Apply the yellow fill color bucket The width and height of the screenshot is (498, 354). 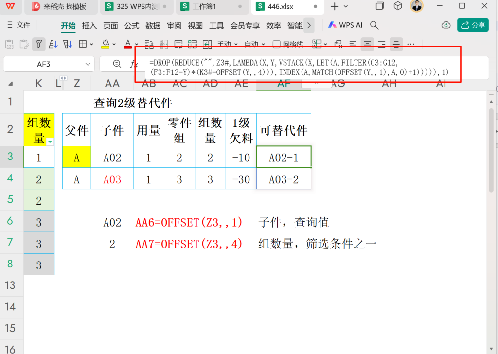pos(106,44)
